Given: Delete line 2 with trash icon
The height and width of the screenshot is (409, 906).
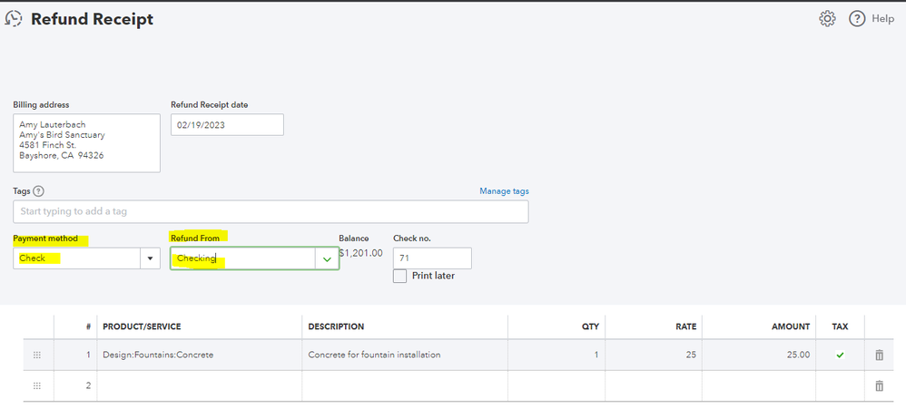Looking at the screenshot, I should (879, 386).
